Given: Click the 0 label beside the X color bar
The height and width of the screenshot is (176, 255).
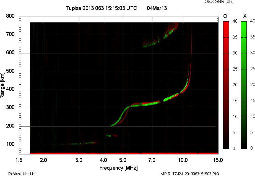Looking at the screenshot, I should coord(251,148).
